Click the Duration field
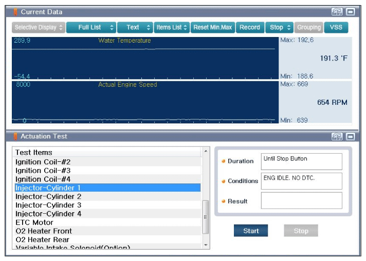This screenshot has width=366, height=261. click(x=301, y=161)
